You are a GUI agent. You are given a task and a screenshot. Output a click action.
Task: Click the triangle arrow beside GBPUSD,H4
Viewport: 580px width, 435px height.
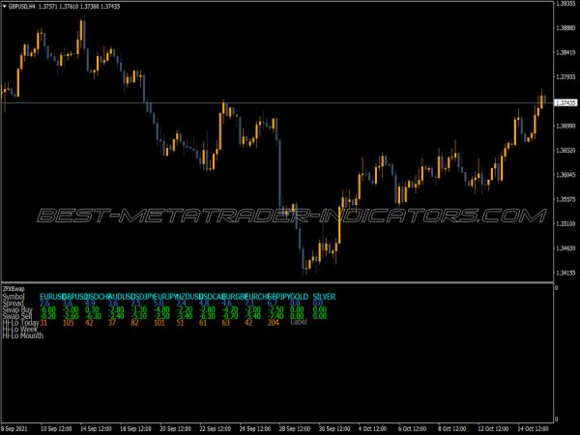(x=6, y=6)
